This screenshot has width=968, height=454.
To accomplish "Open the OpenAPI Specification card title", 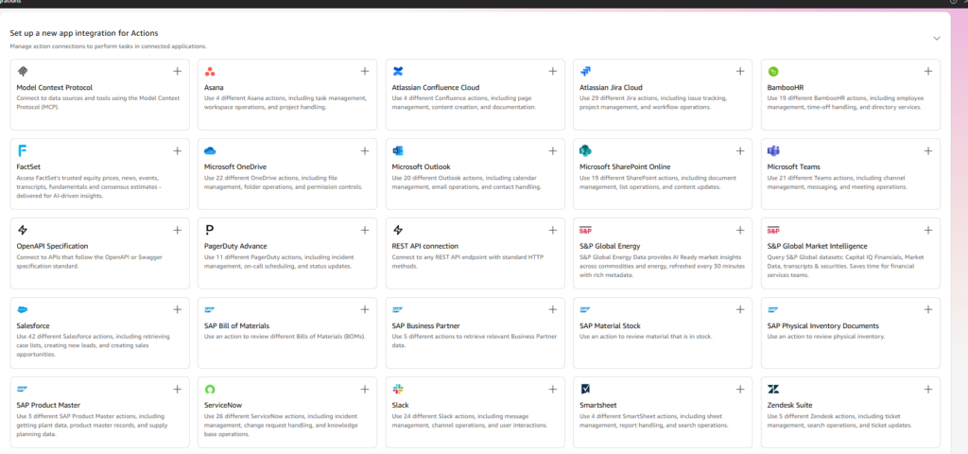I will point(54,247).
